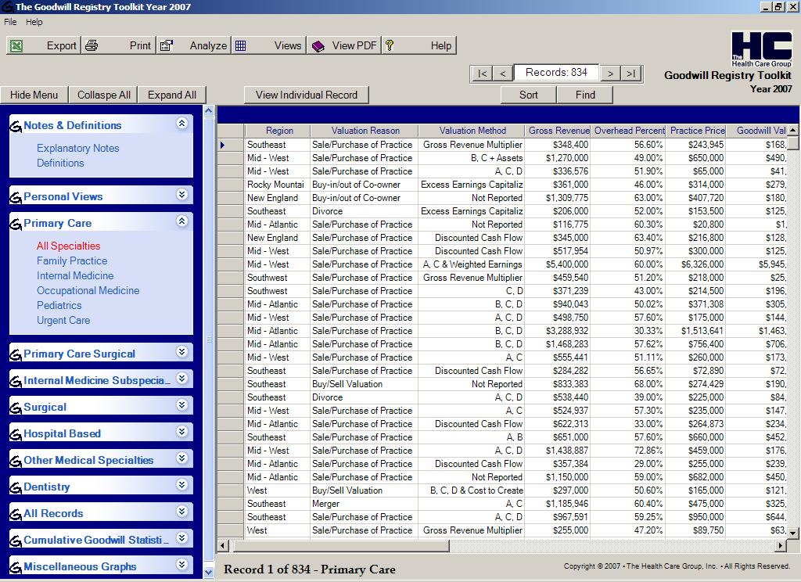The width and height of the screenshot is (801, 582).
Task: Expand the Primary Care Surgical chevron
Action: 181,351
